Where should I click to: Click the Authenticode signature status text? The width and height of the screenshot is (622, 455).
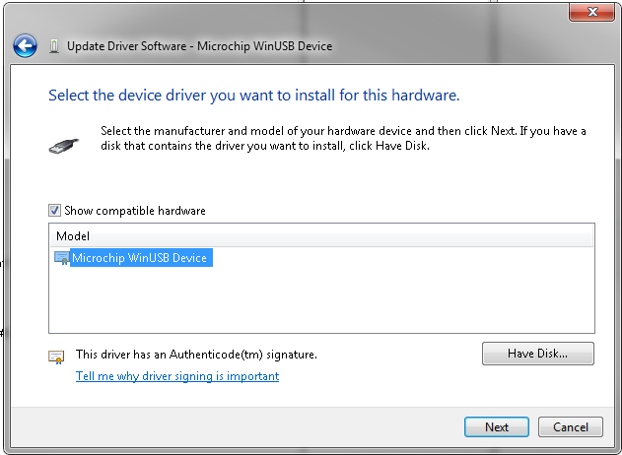[196, 354]
